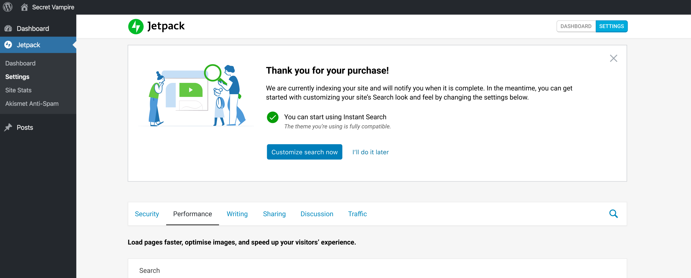The image size is (691, 278).
Task: Click I'll do it later link
Action: 370,152
